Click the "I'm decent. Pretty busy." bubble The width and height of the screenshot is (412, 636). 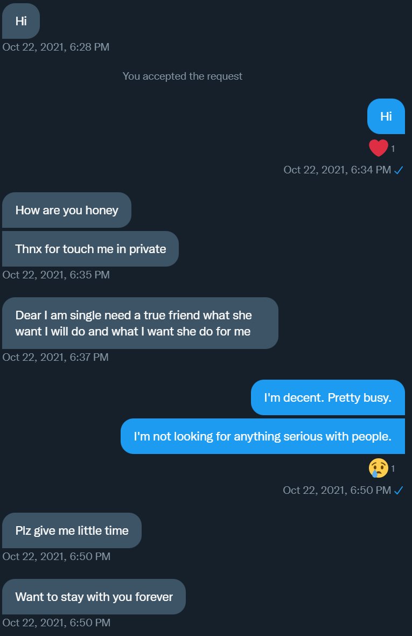click(327, 397)
